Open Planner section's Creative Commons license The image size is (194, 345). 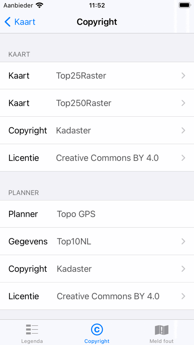108,296
